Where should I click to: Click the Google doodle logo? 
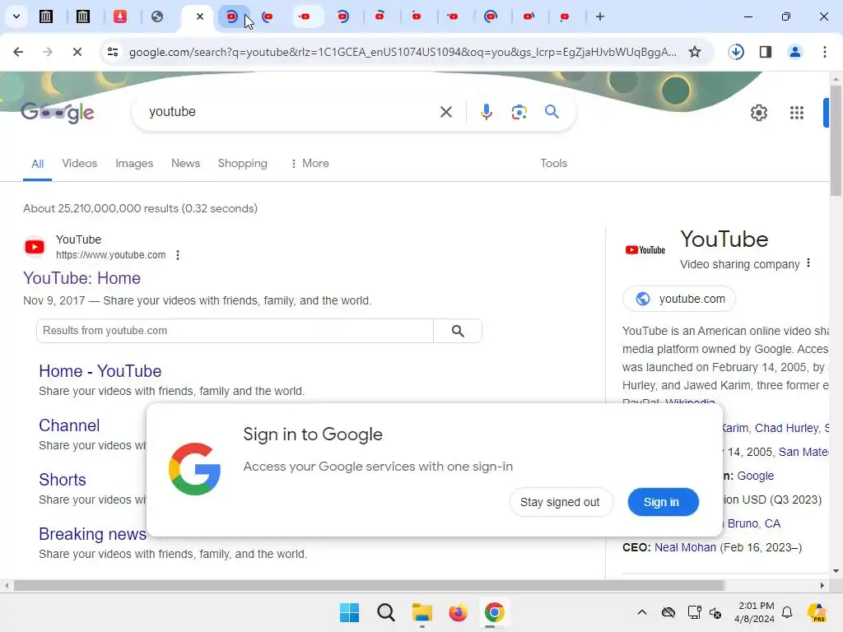point(58,112)
